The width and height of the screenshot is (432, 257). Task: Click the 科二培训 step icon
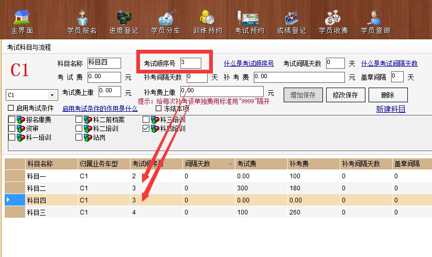pos(88,128)
